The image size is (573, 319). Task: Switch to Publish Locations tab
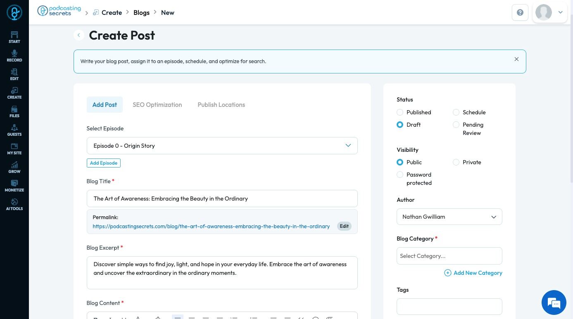[221, 105]
